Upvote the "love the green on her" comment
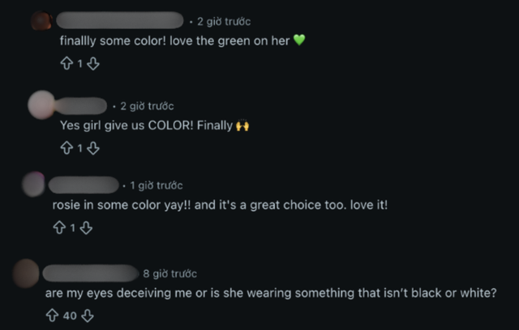Image resolution: width=519 pixels, height=330 pixels. [x=66, y=63]
